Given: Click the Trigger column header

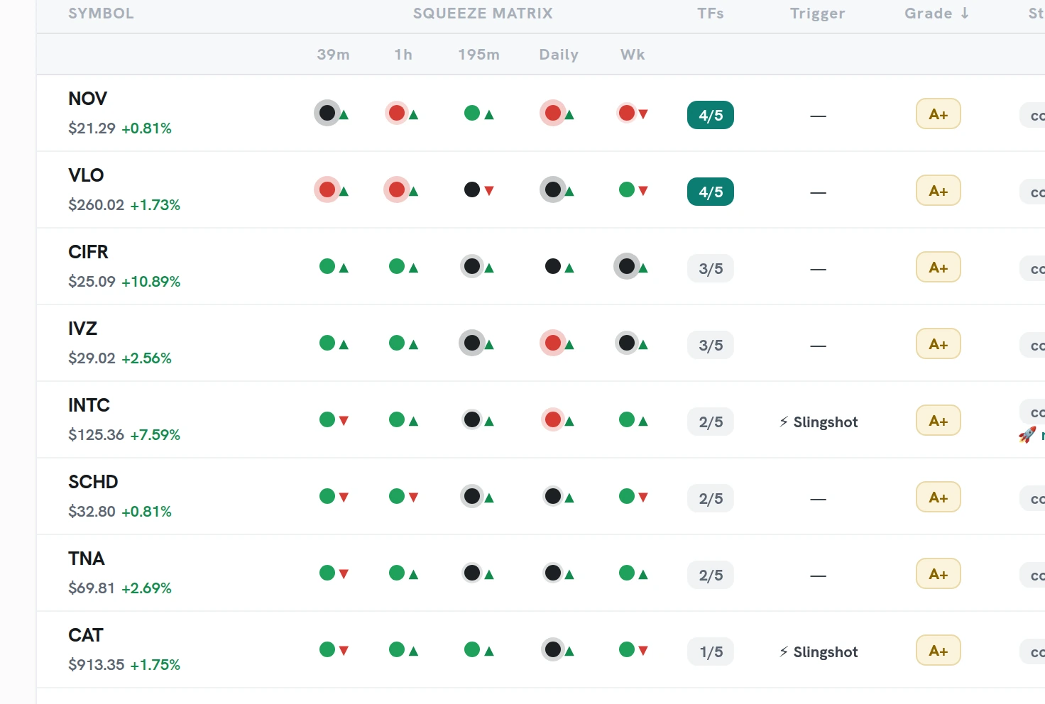Looking at the screenshot, I should [818, 14].
